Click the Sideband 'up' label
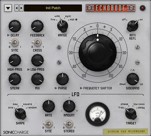This screenshot has height=136, width=151. 141,84
